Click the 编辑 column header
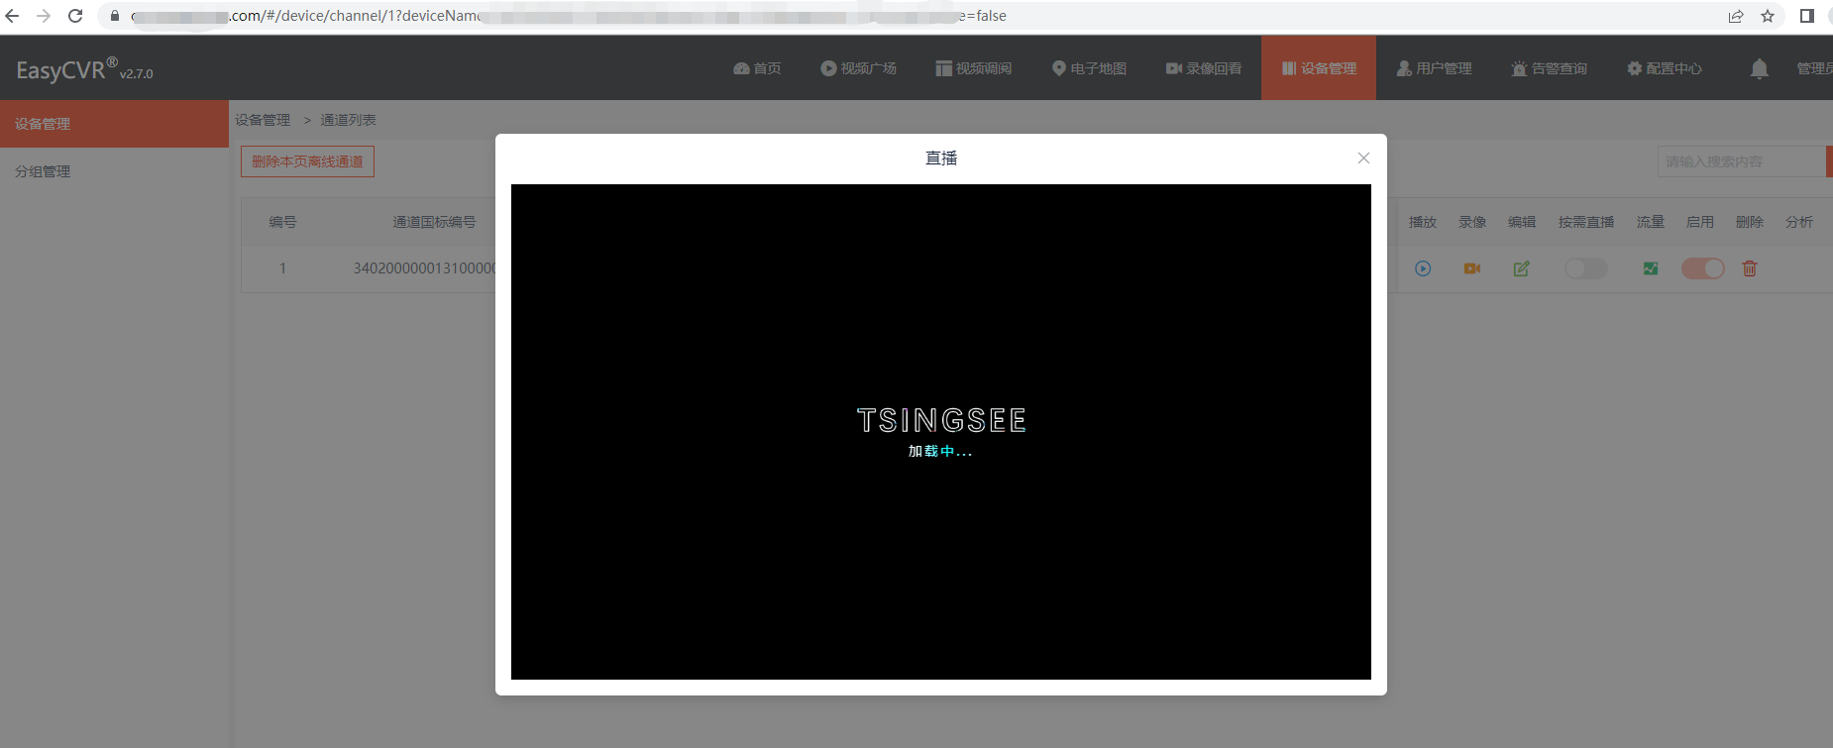The width and height of the screenshot is (1833, 748). [1522, 222]
